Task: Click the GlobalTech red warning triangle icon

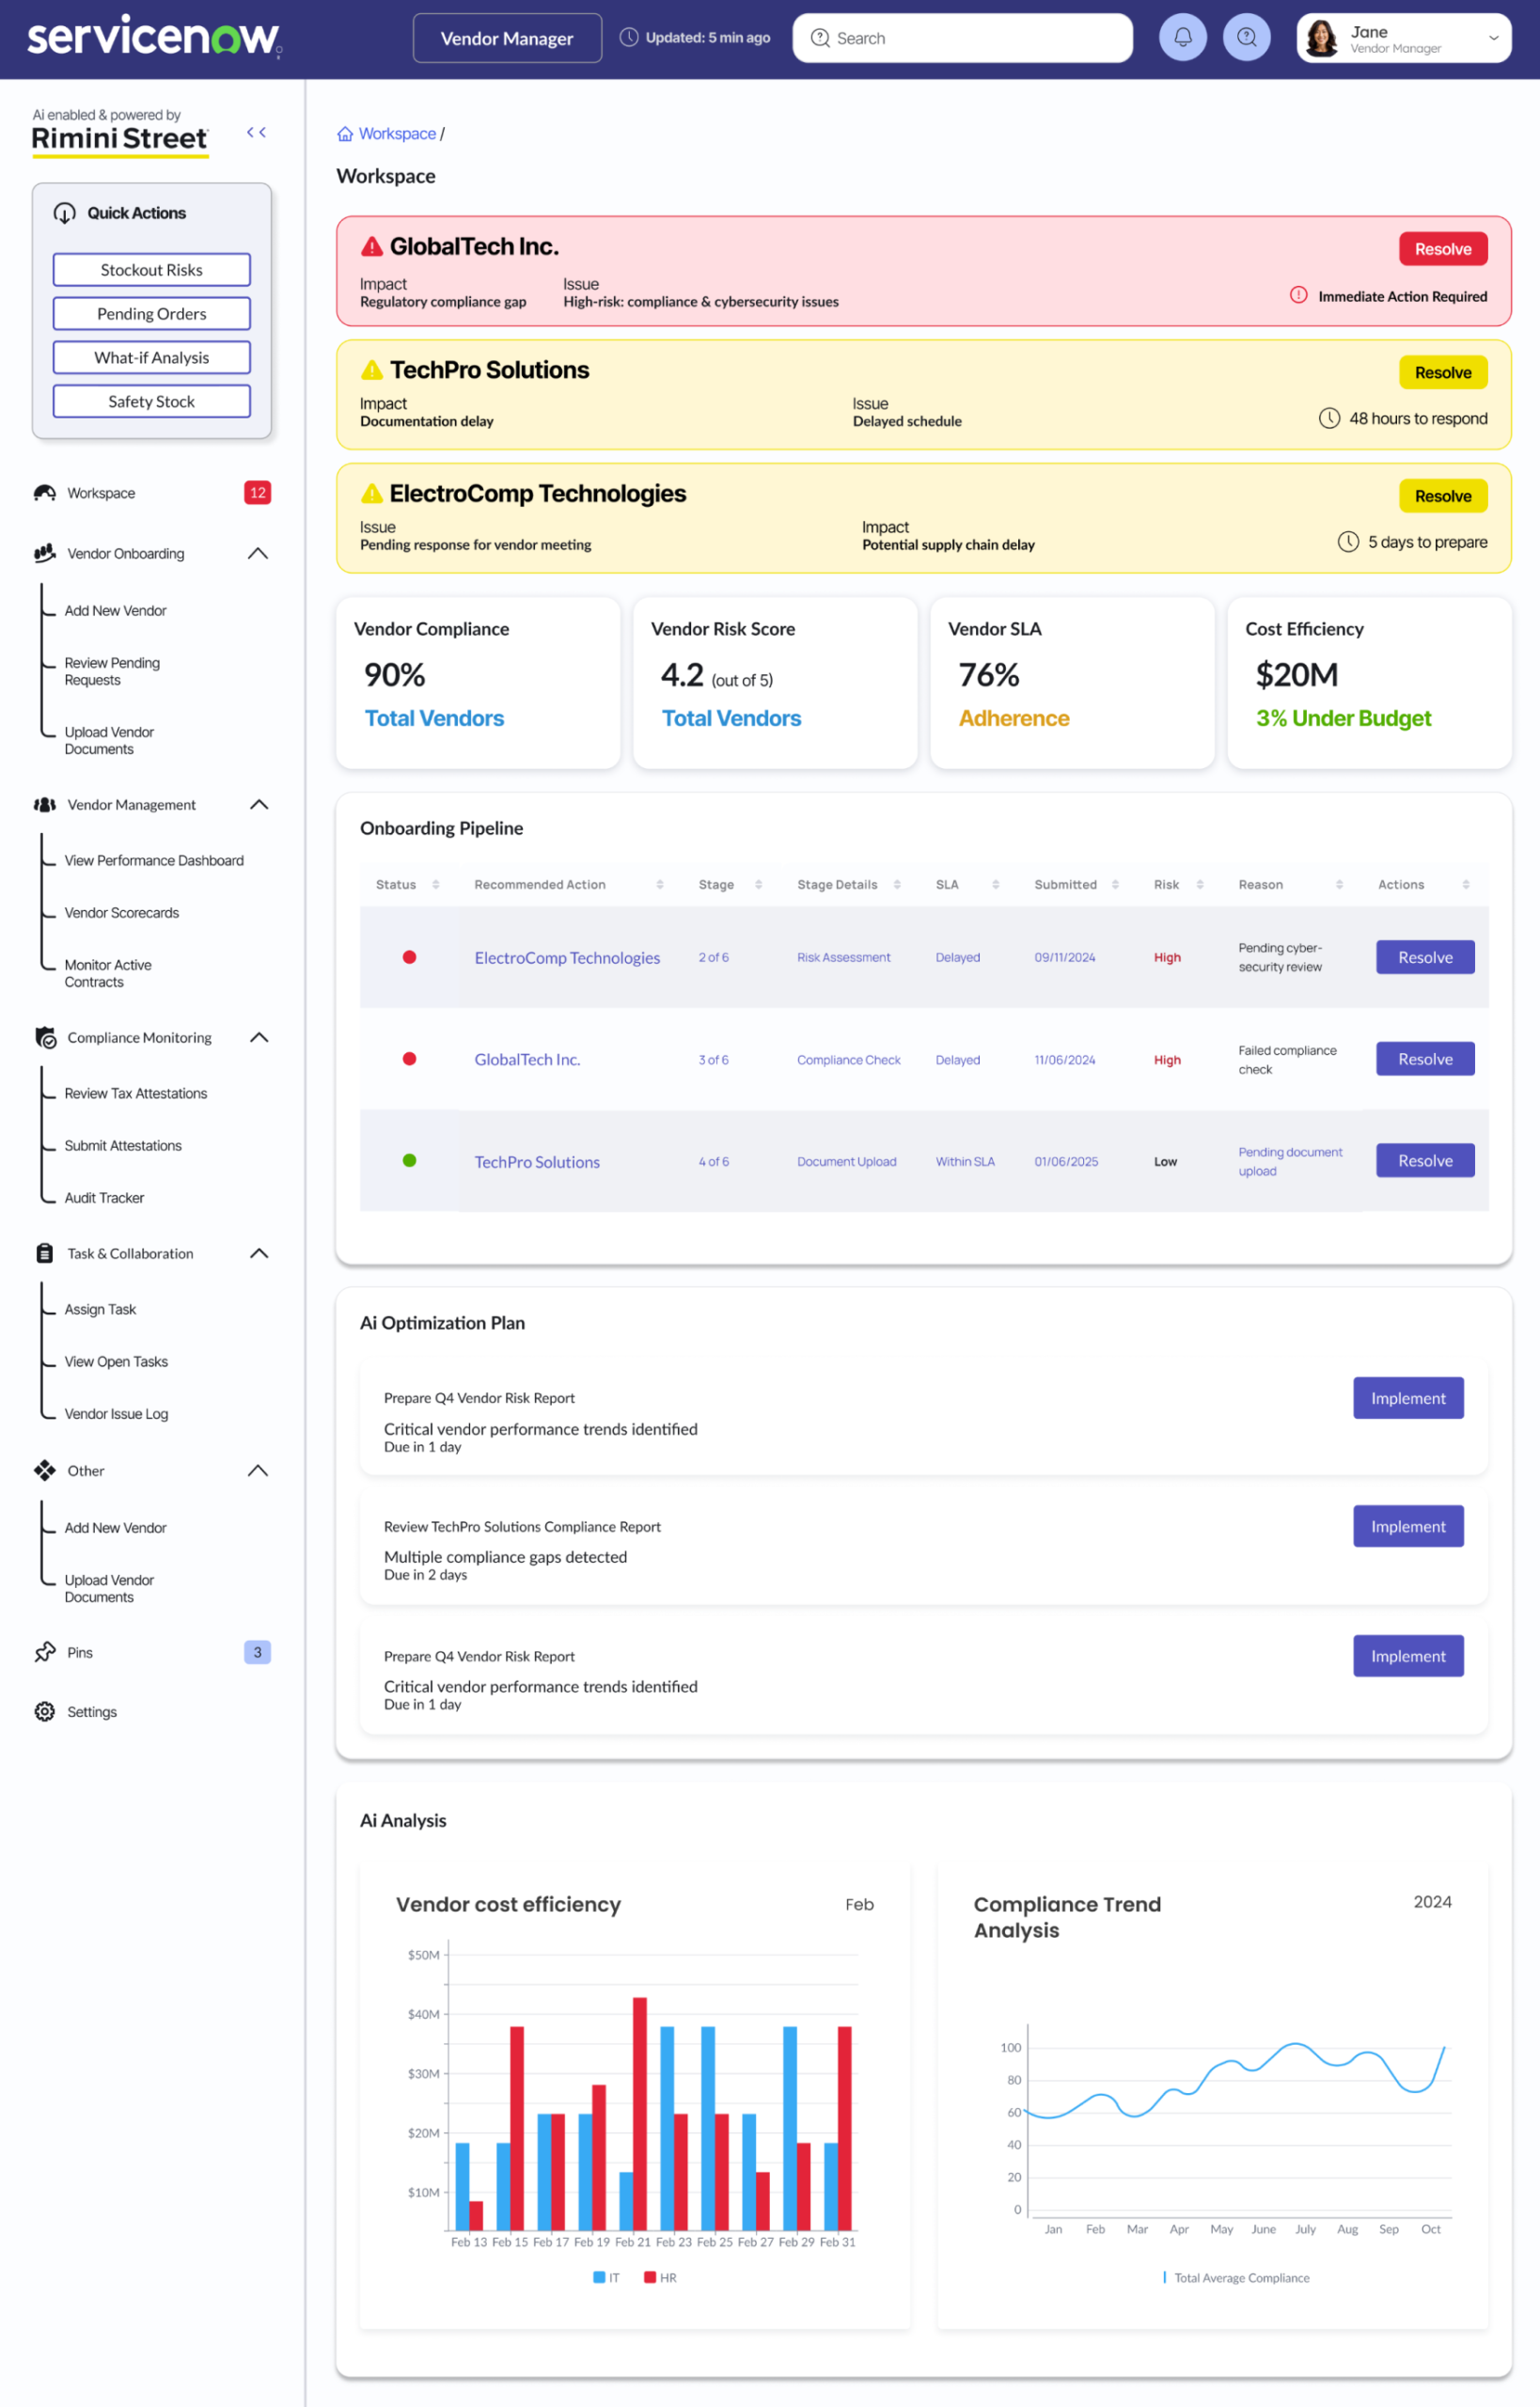Action: 372,246
